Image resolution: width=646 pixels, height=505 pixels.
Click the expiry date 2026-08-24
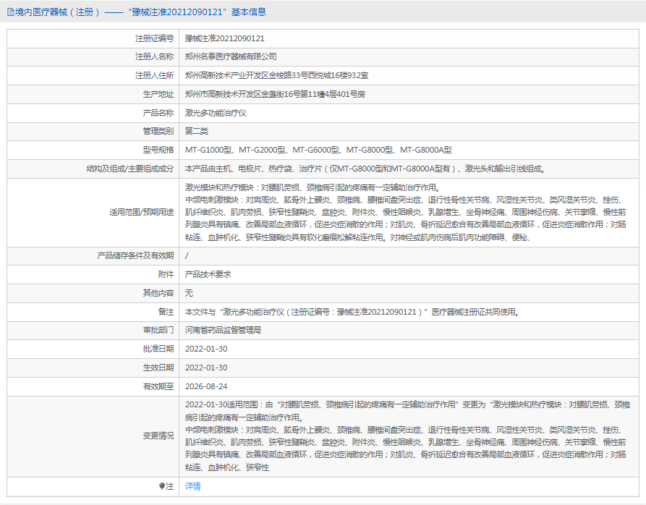(x=206, y=386)
